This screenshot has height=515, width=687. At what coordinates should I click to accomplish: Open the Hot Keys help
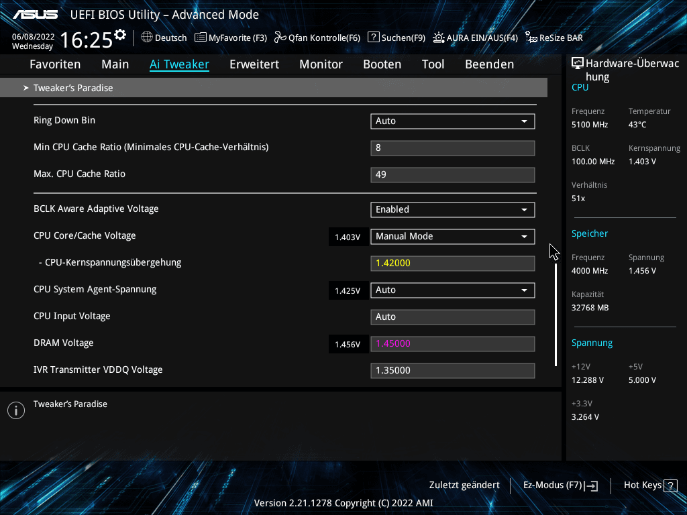651,485
